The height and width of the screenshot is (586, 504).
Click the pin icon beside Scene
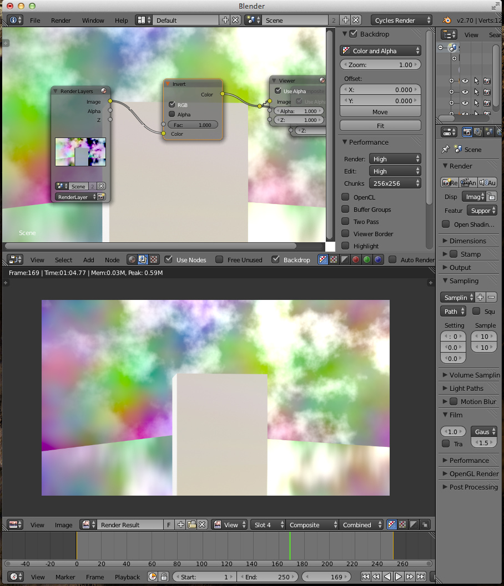coord(445,150)
